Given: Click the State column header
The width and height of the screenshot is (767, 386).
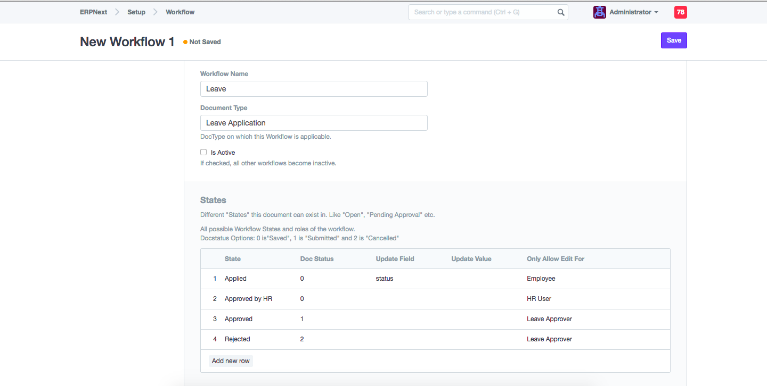Looking at the screenshot, I should 233,259.
